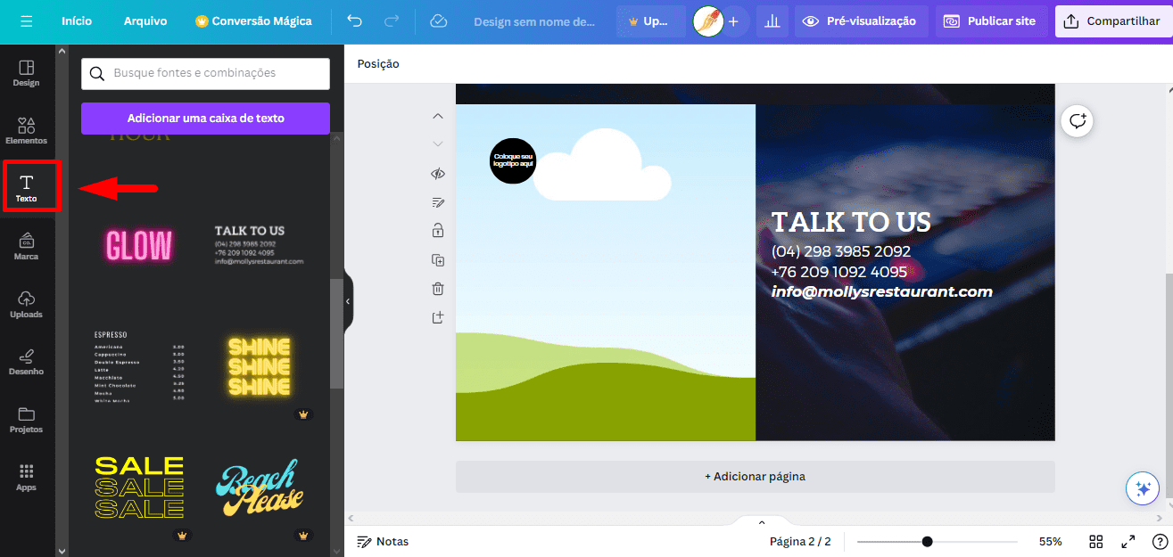The width and height of the screenshot is (1173, 557).
Task: Add people with the plus icon
Action: click(733, 21)
